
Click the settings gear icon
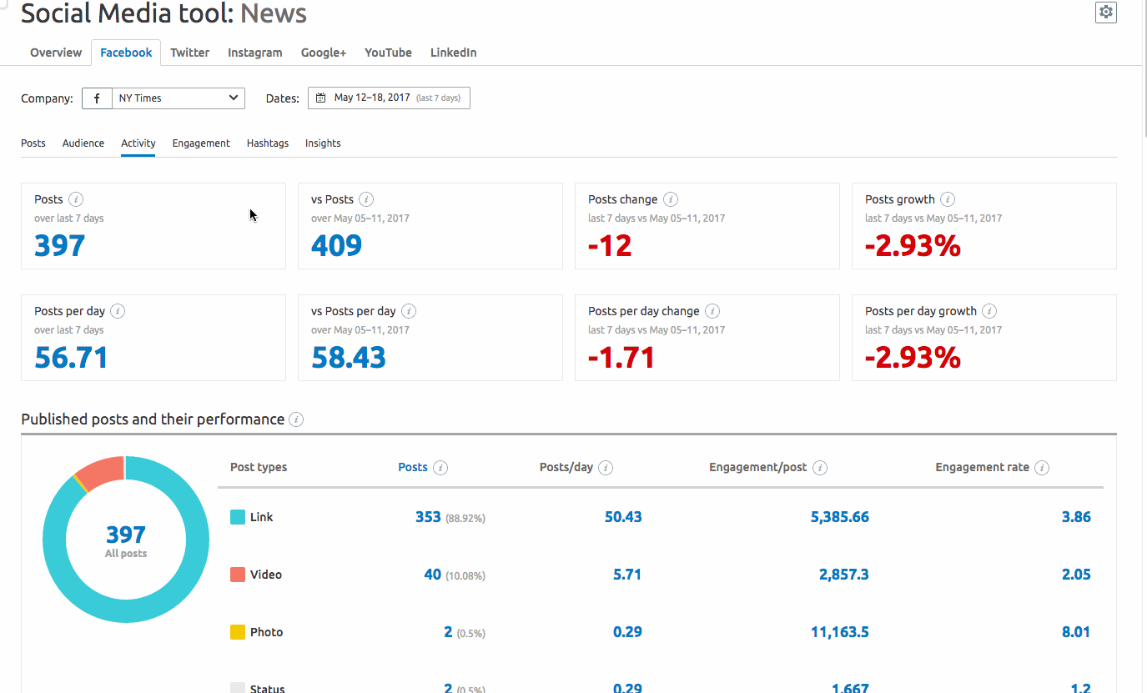coord(1105,12)
